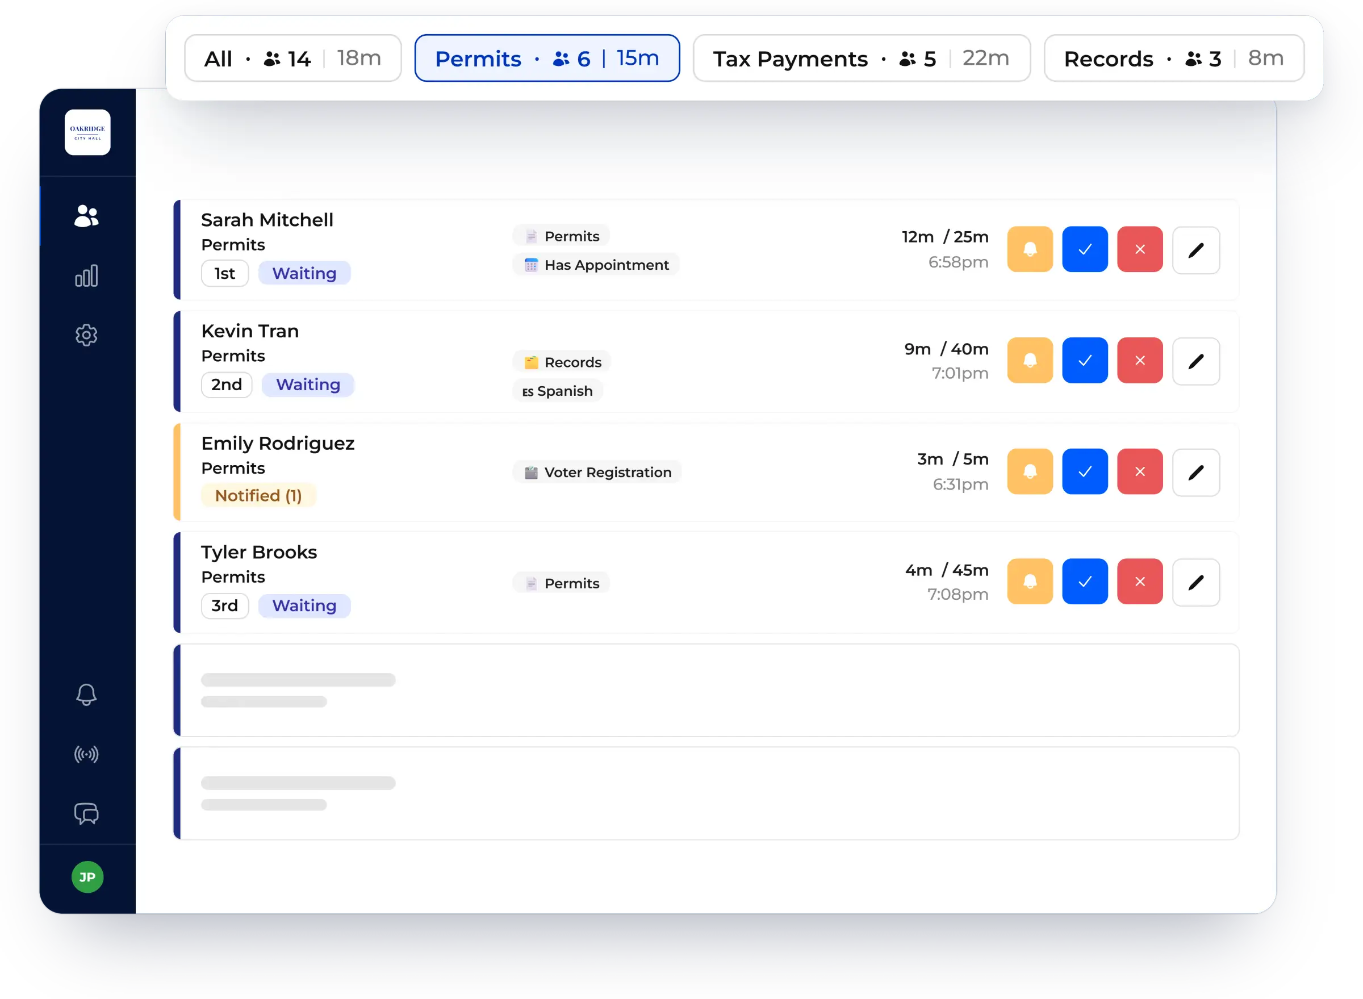Viewport: 1363px width, 999px height.
Task: Open the analytics bar chart icon
Action: [x=86, y=276]
